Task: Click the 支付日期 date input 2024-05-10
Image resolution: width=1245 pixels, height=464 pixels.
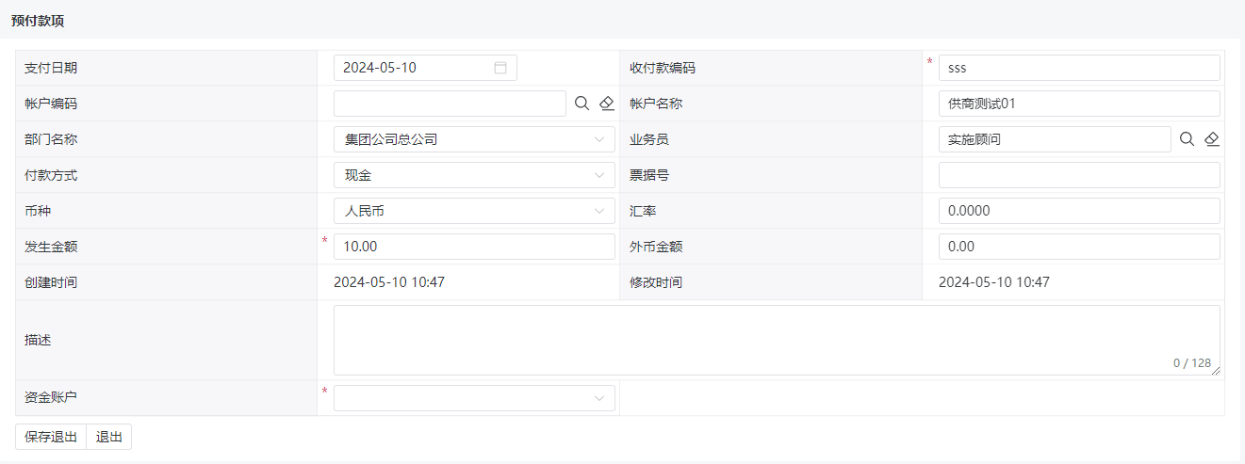Action: click(425, 68)
